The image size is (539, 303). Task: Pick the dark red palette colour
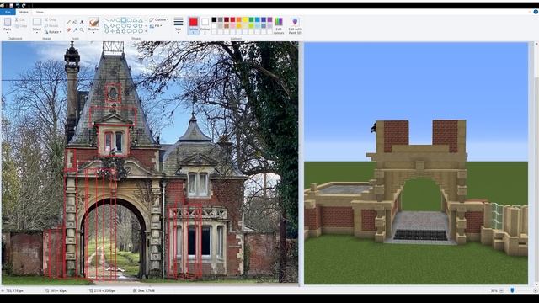click(227, 19)
